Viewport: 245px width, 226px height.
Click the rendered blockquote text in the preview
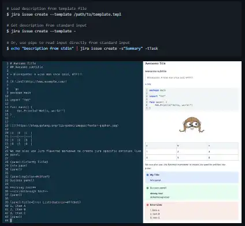click(x=170, y=77)
